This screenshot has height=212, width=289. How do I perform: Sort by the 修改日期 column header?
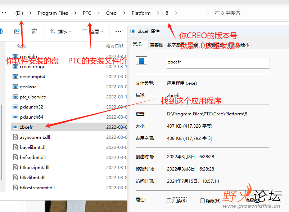pos(115,46)
